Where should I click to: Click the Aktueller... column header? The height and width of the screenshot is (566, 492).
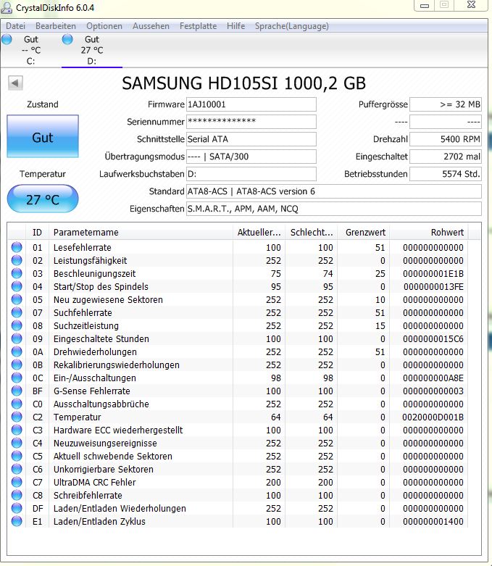259,232
